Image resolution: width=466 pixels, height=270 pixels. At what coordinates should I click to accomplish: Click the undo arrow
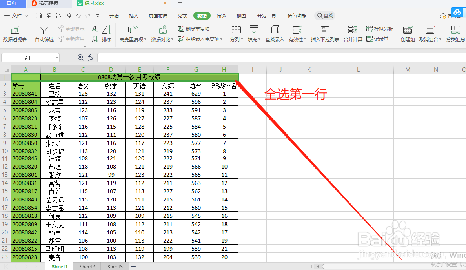tap(78, 16)
